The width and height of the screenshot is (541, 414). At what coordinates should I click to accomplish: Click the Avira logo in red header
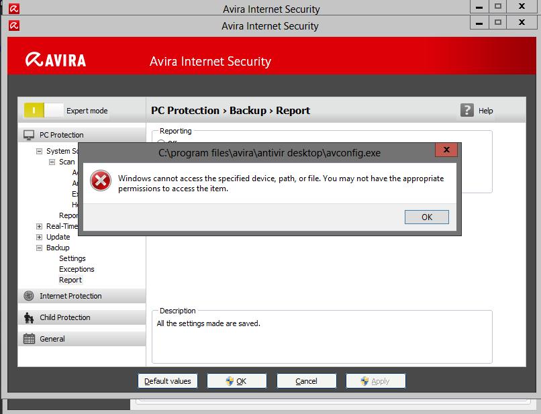click(x=56, y=60)
